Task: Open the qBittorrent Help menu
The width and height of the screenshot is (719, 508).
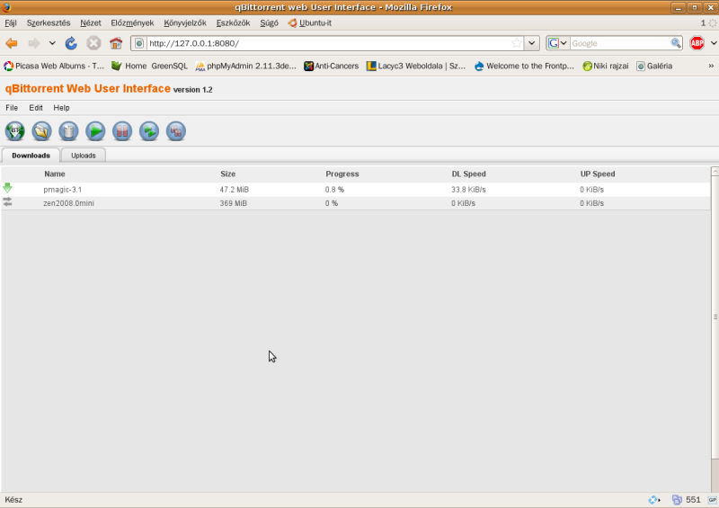Action: pos(61,108)
